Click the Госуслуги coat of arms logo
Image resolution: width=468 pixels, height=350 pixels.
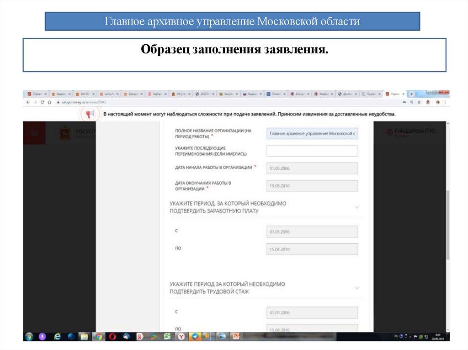click(65, 133)
